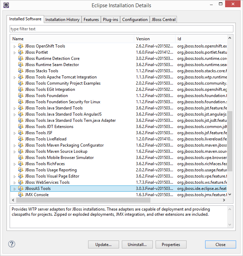Screen dimensions: 243x256
Task: Select the JBossAS Tools row name
Action: click(x=38, y=189)
